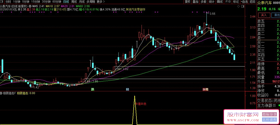The width and height of the screenshot is (280, 125).
Task: Click the 买一 order book row
Action: 269,43
